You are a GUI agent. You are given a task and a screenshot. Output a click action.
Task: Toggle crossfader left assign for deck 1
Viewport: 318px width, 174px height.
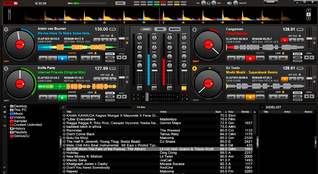click(133, 95)
